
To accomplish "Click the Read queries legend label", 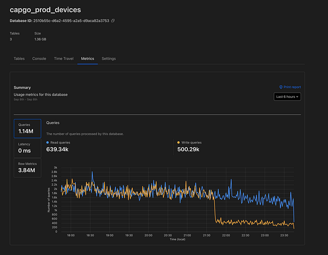I will (x=60, y=142).
